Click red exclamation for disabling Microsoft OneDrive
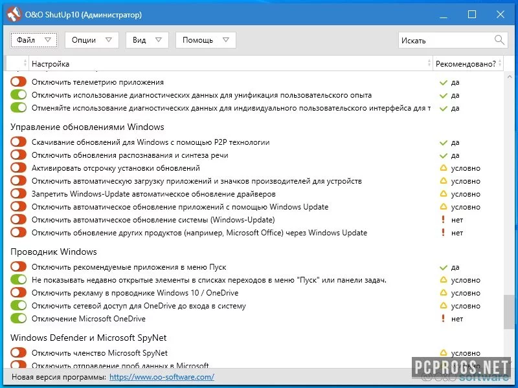The width and height of the screenshot is (518, 388). point(444,318)
